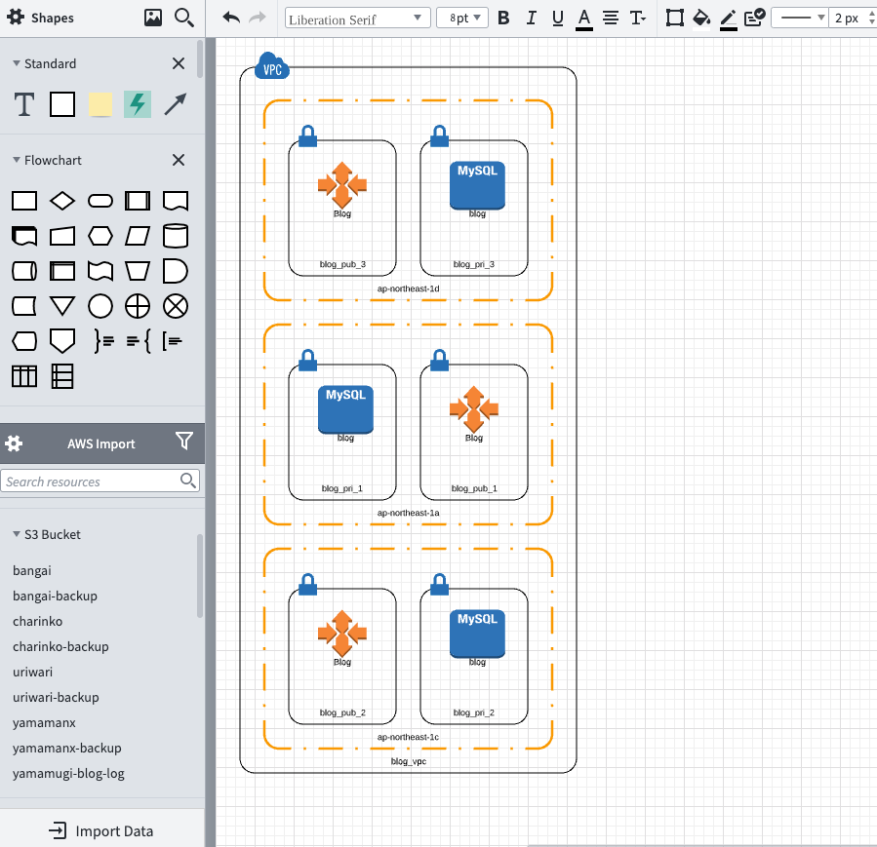The height and width of the screenshot is (847, 877).
Task: Select the flowchart circle connector shape
Action: pos(100,306)
